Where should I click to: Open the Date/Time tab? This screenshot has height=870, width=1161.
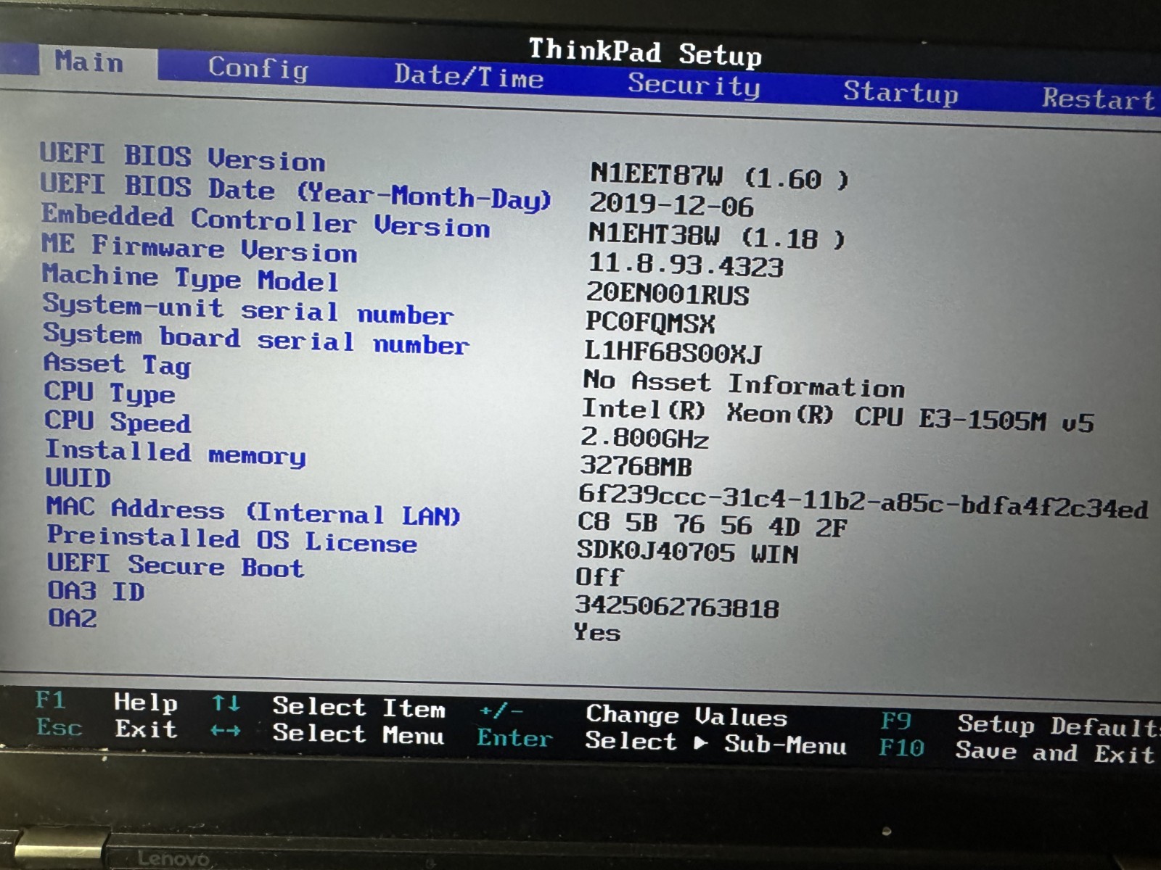[x=469, y=77]
